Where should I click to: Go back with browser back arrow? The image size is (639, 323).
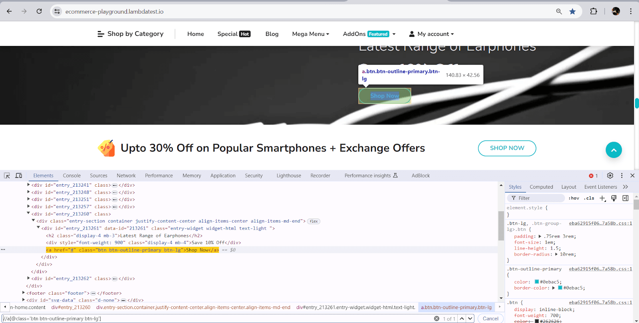9,11
